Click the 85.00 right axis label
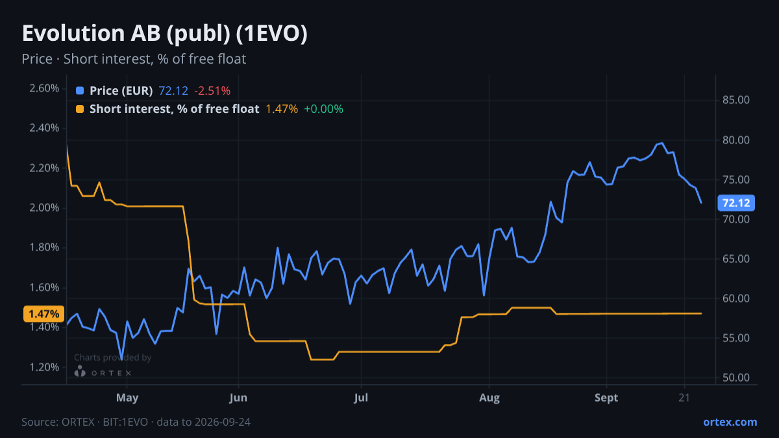Screen dimensions: 779x438 pos(736,100)
